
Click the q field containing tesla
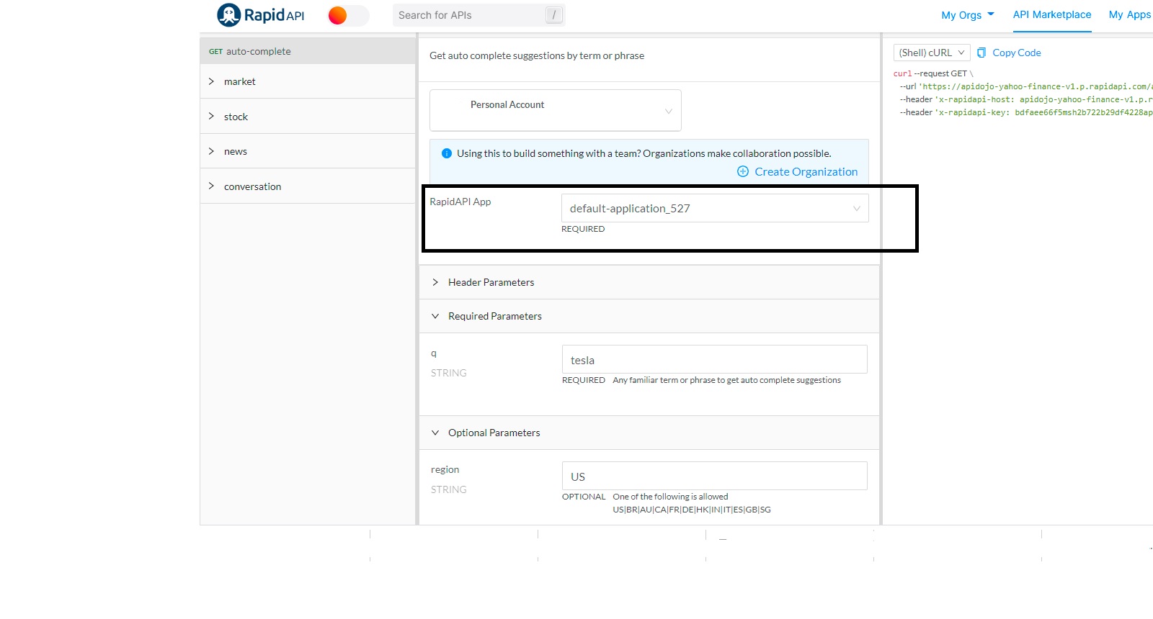(715, 360)
